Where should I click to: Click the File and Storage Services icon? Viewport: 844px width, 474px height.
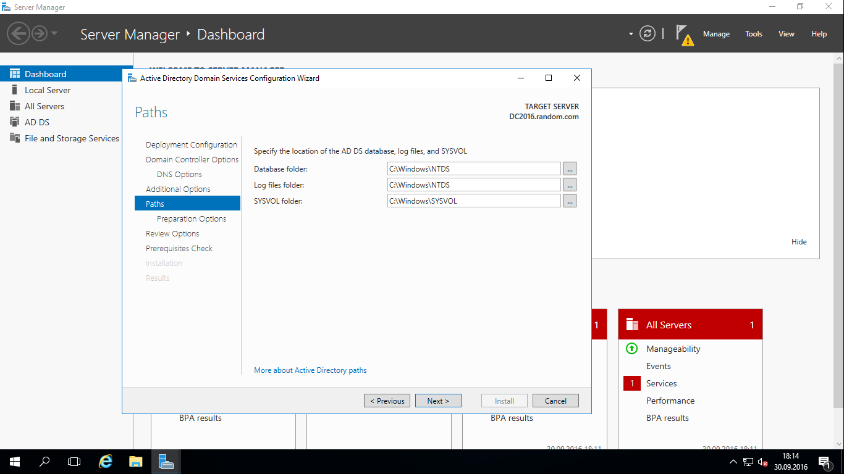click(15, 138)
